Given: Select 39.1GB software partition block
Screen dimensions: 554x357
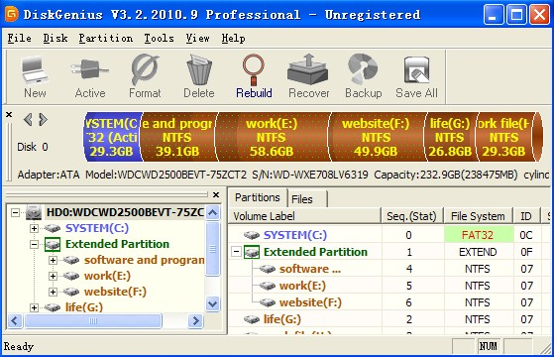Looking at the screenshot, I should [177, 137].
